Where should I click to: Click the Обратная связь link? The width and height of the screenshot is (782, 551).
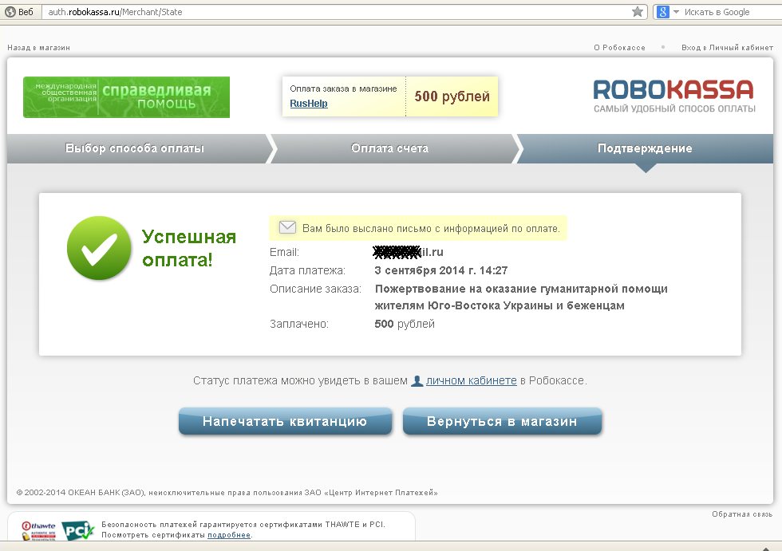click(742, 514)
